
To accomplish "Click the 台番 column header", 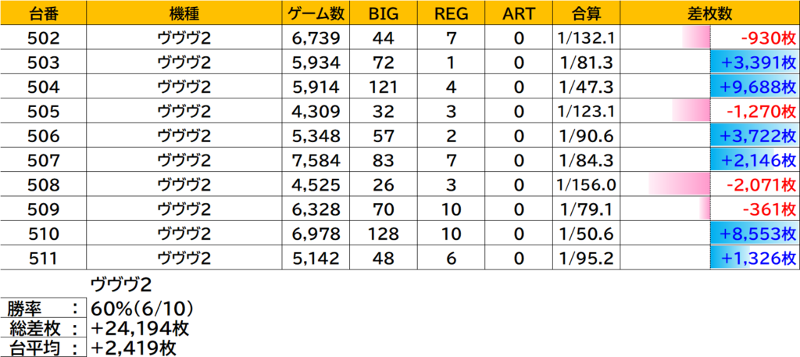I will (44, 14).
